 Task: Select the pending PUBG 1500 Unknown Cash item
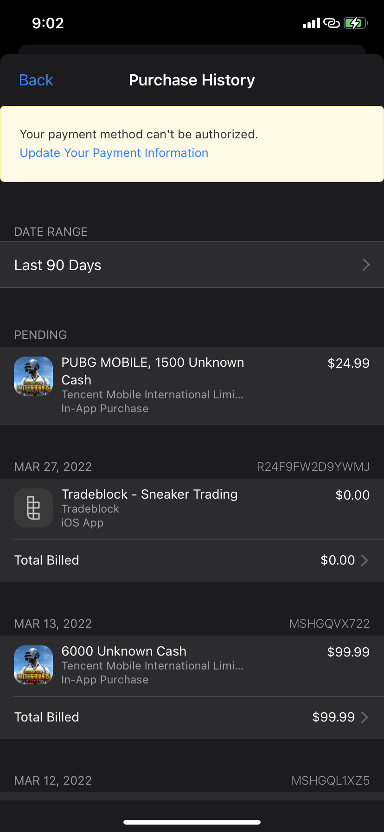coord(192,386)
